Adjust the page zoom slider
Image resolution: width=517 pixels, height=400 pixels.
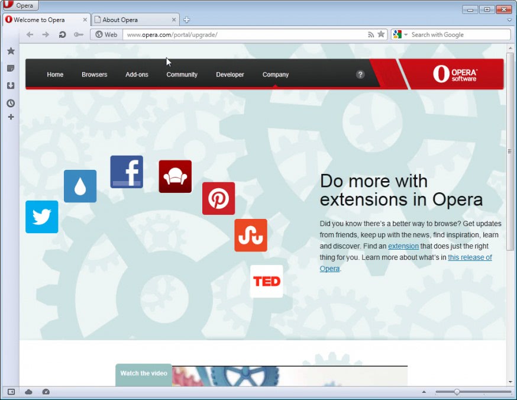[x=456, y=392]
